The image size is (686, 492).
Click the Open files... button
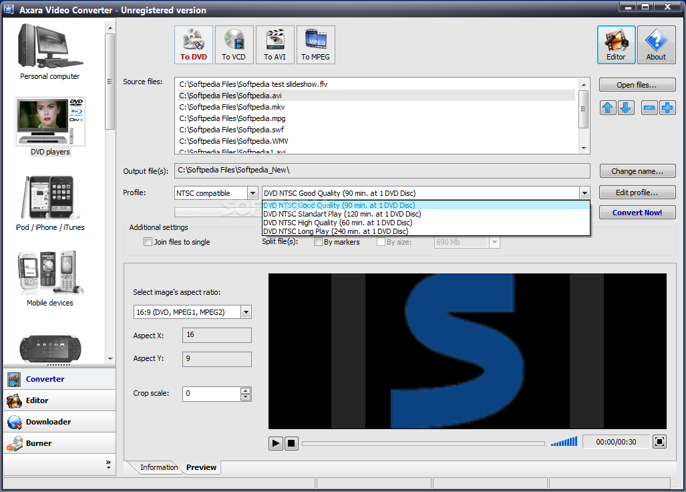click(x=637, y=85)
